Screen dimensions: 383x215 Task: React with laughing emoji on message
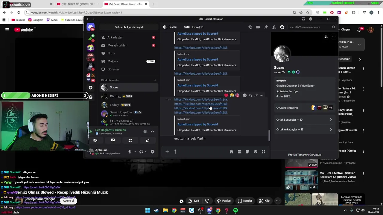(232, 96)
